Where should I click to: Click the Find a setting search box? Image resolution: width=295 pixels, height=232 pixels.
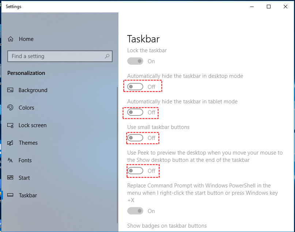[57, 56]
